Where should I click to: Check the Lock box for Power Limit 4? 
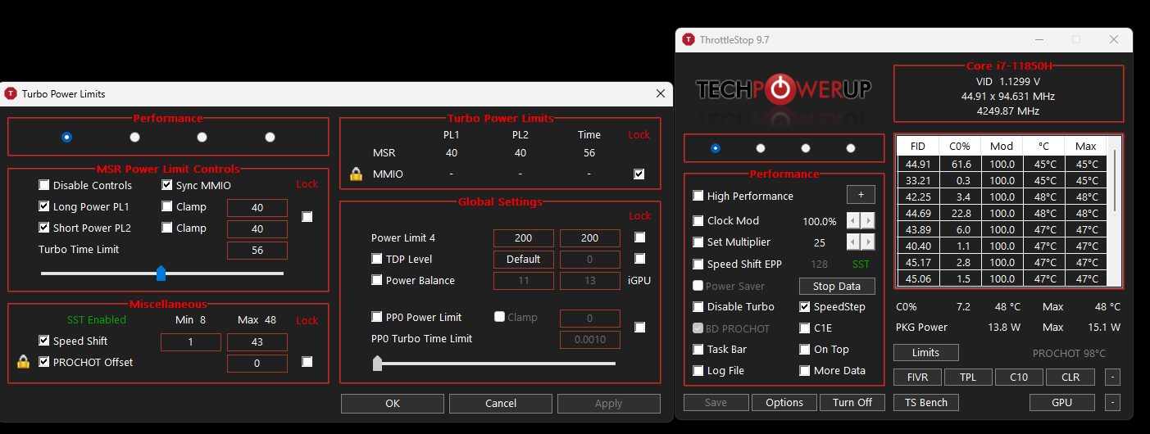pos(640,237)
